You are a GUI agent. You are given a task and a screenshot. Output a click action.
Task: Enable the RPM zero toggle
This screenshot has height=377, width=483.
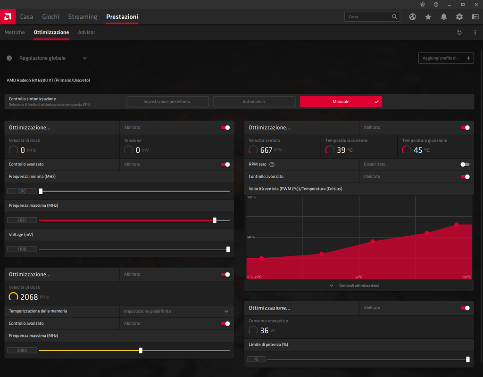coord(465,164)
